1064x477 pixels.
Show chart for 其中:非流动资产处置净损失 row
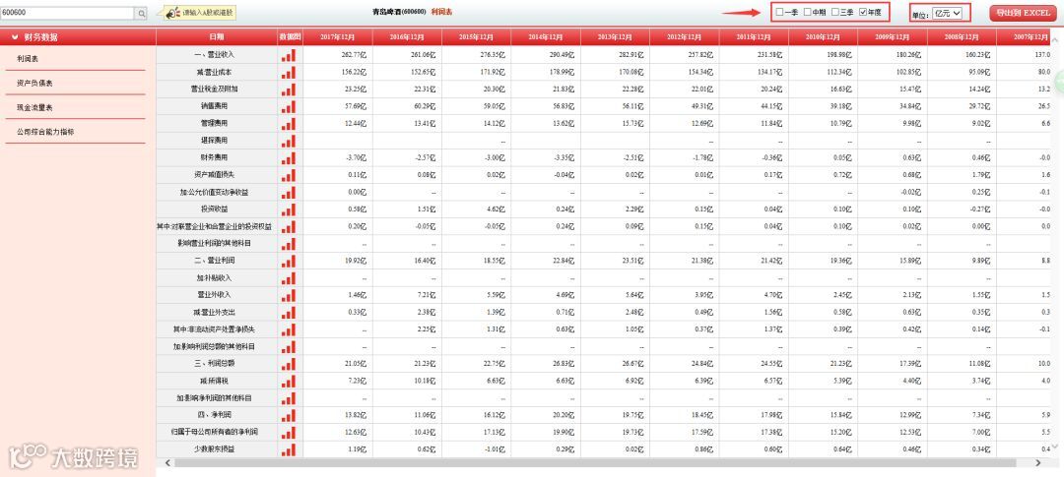coord(289,329)
